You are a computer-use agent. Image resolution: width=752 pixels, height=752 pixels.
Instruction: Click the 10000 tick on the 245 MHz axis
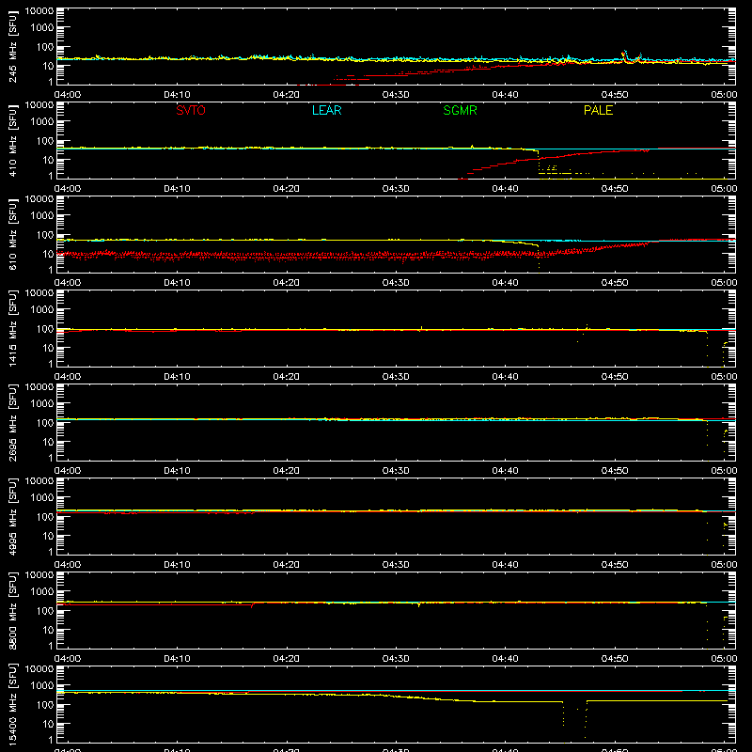click(x=39, y=11)
